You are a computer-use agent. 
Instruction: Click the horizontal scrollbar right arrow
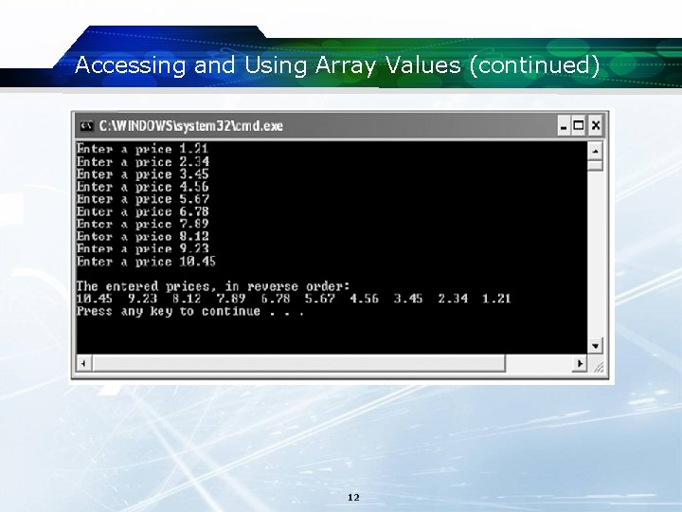580,363
